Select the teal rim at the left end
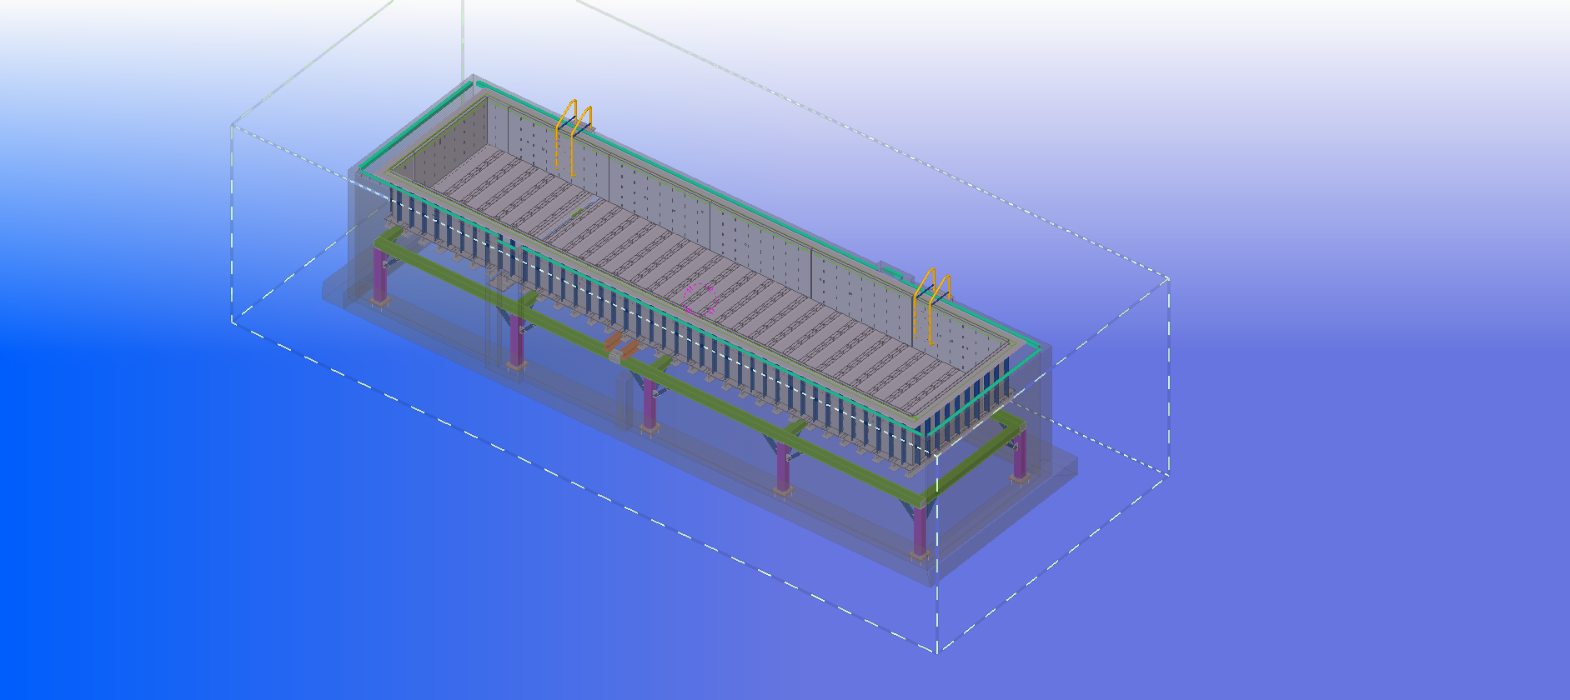The image size is (1570, 700). (x=417, y=125)
